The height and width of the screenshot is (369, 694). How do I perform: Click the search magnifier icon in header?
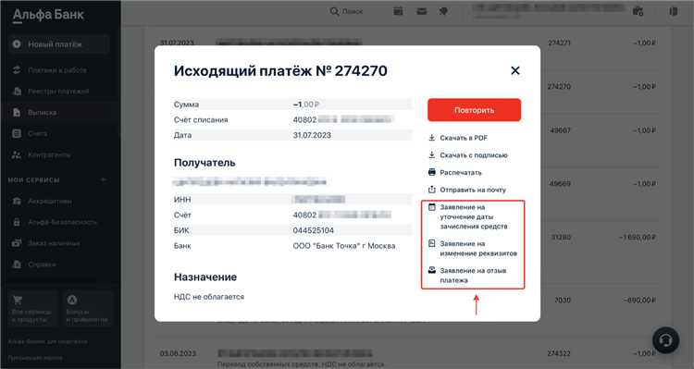335,11
